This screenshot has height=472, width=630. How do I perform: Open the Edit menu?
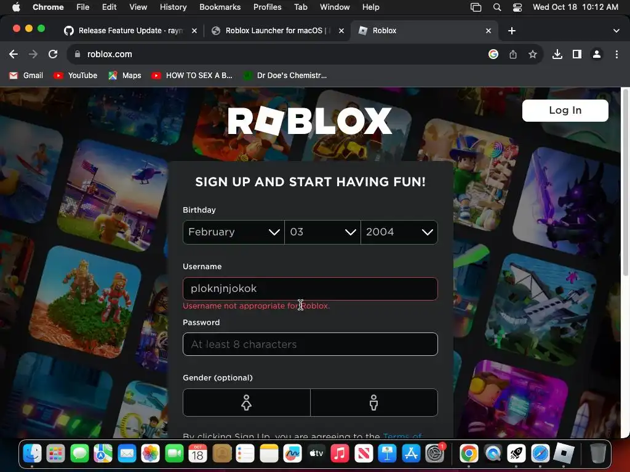(109, 7)
